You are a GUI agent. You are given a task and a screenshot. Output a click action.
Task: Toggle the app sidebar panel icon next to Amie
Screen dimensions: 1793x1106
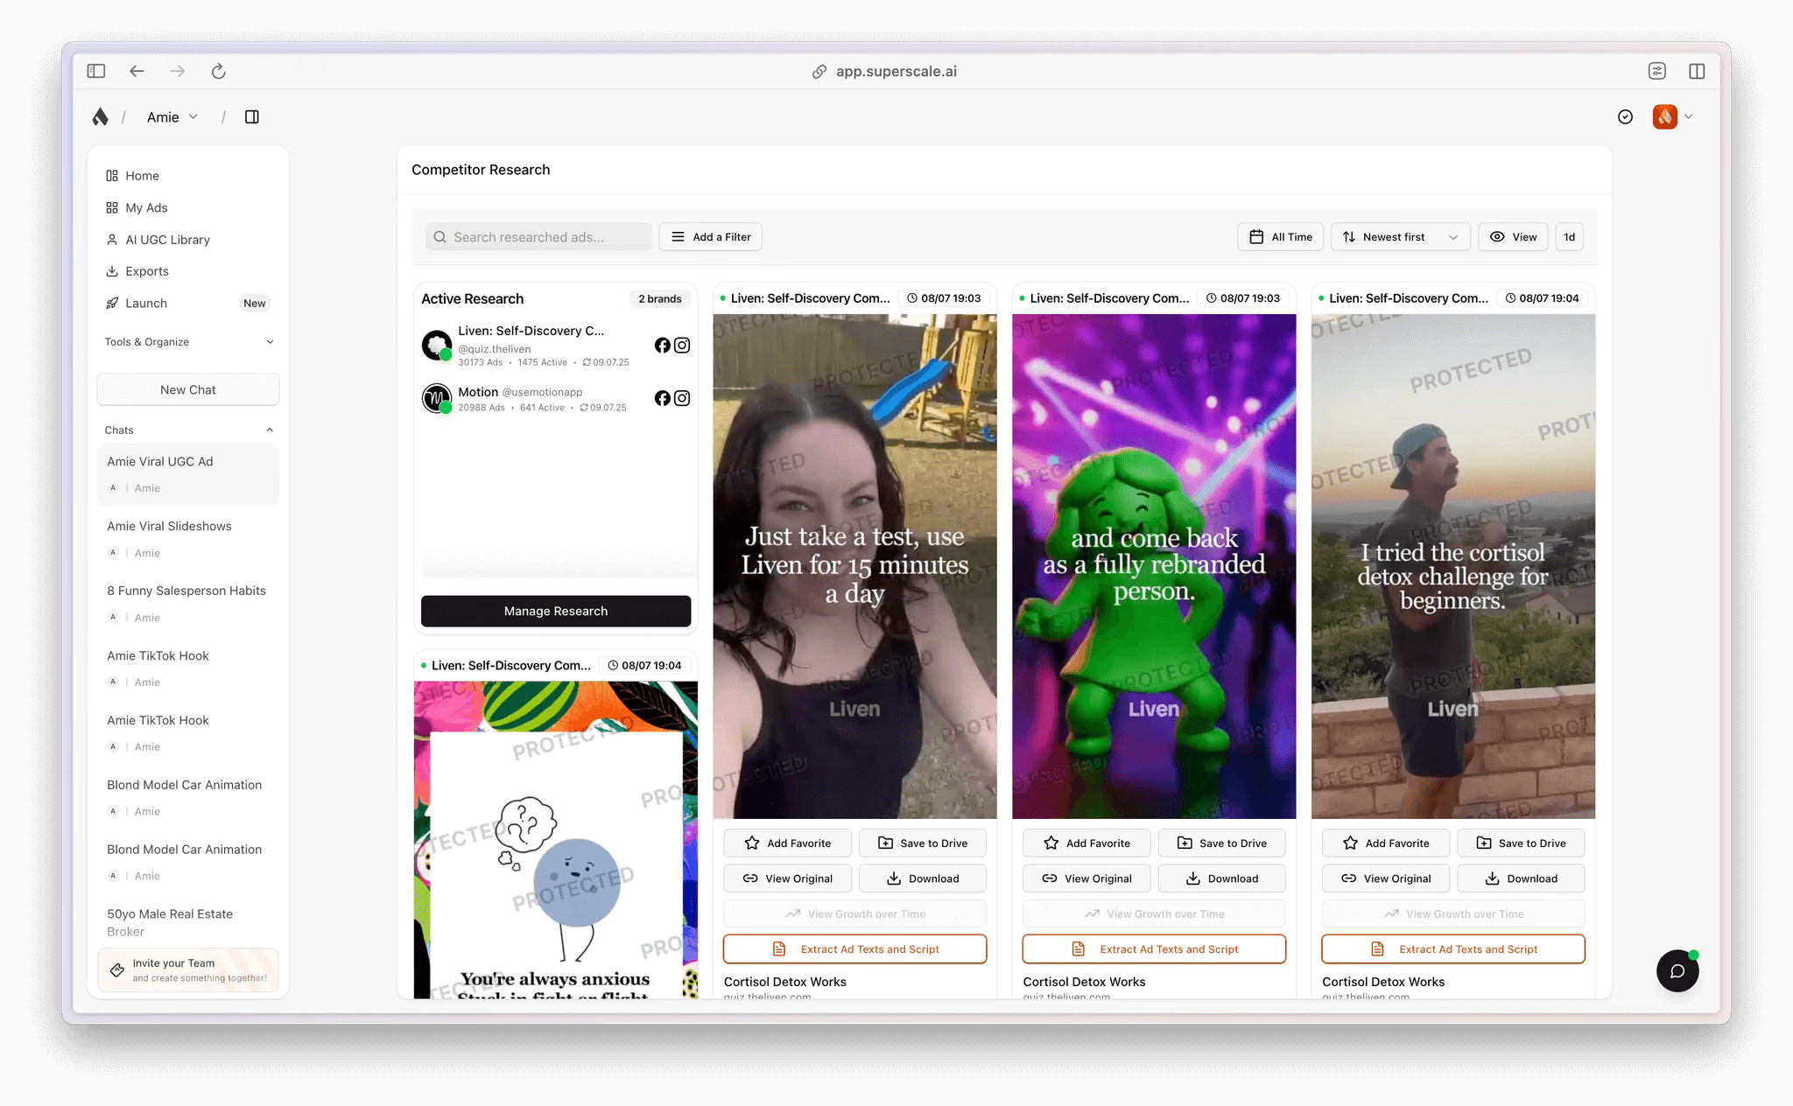click(x=252, y=116)
